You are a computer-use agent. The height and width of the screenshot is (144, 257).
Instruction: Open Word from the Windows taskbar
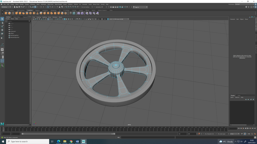[77, 141]
